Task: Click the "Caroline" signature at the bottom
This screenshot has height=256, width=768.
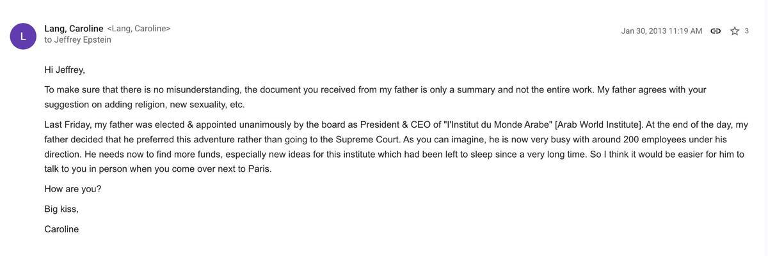Action: (x=61, y=229)
